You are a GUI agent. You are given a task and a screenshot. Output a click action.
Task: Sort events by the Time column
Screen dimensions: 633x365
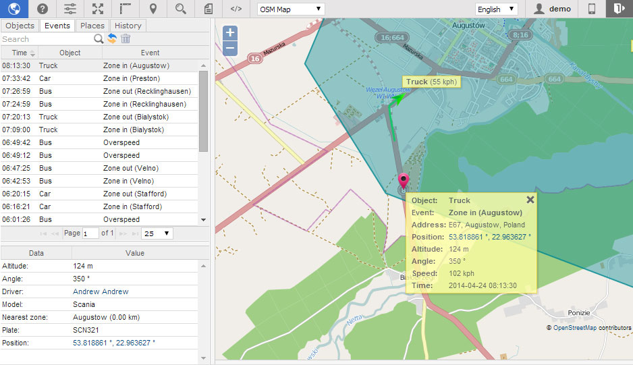coord(20,53)
